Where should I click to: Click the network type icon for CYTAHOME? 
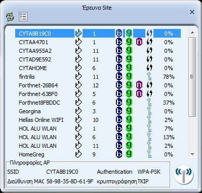78,68
